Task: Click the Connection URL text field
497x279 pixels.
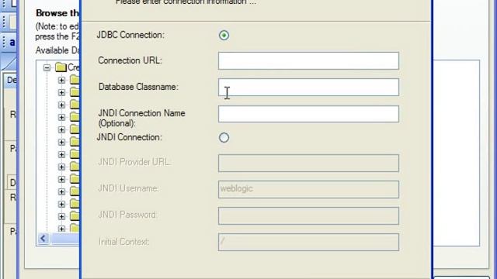Action: click(308, 60)
